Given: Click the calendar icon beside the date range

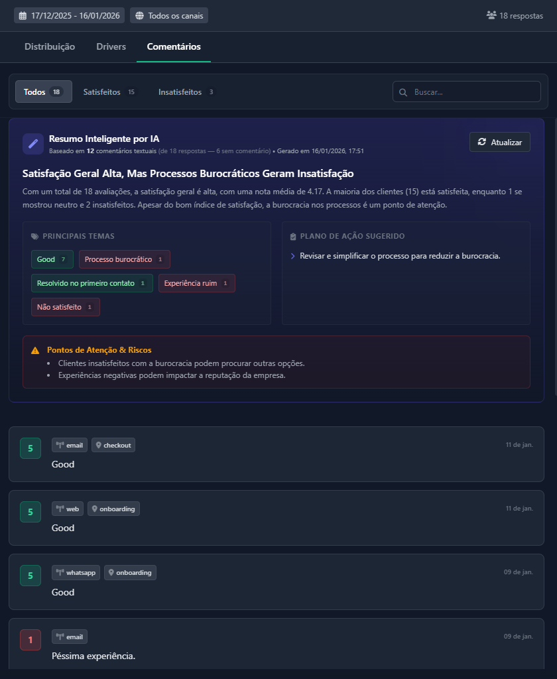Looking at the screenshot, I should coord(23,15).
